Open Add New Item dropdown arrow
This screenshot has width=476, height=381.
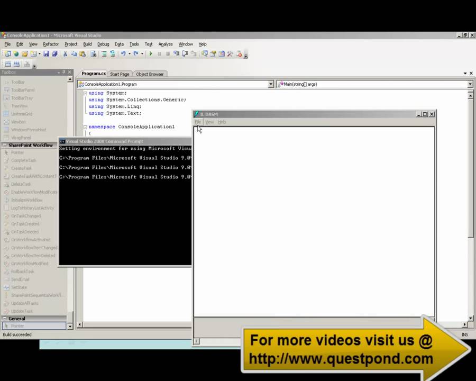point(40,54)
